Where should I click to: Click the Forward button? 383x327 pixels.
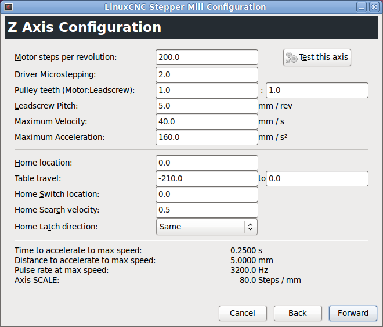[x=353, y=313]
